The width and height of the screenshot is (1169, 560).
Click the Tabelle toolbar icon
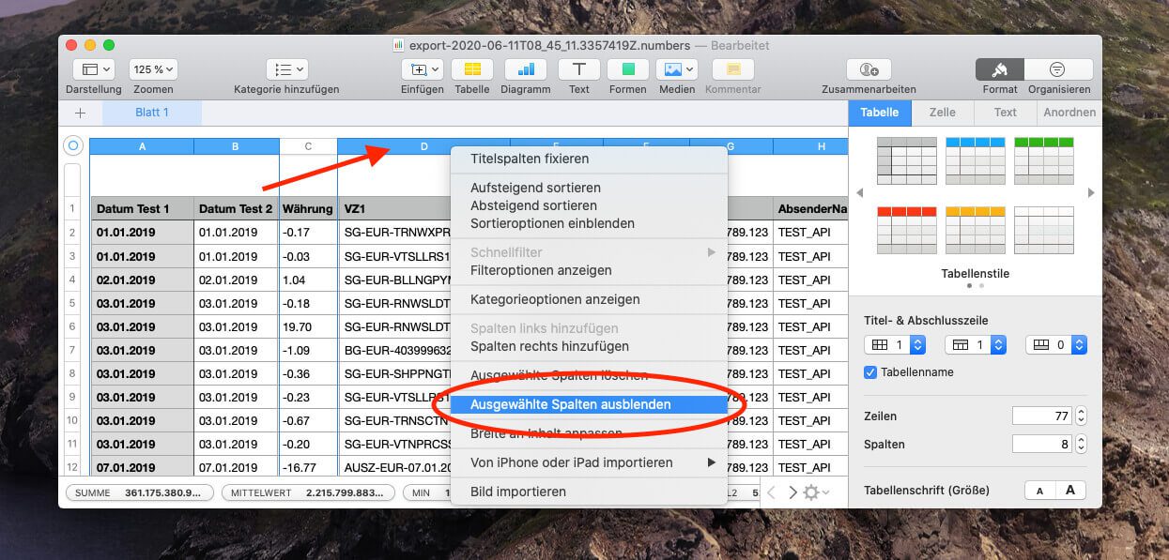472,70
